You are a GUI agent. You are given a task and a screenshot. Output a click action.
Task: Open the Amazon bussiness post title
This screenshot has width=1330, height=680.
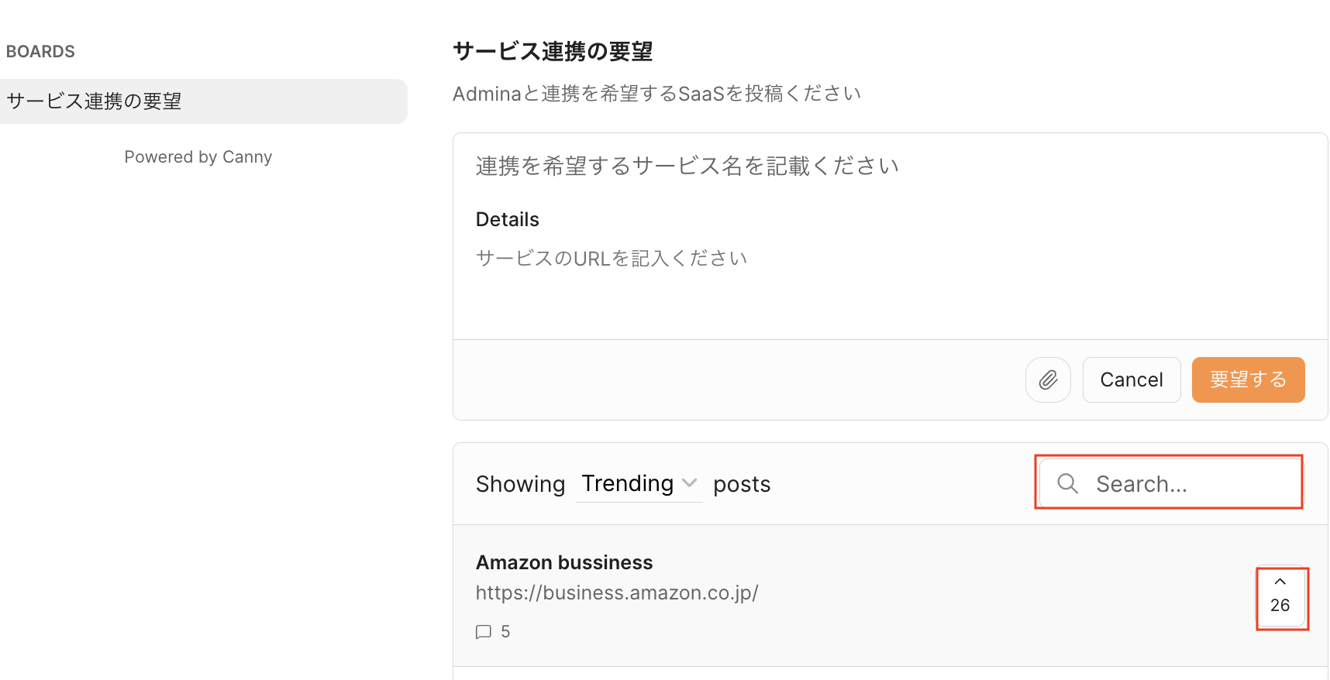tap(564, 562)
